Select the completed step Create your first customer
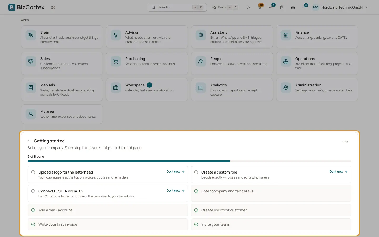 (x=271, y=210)
